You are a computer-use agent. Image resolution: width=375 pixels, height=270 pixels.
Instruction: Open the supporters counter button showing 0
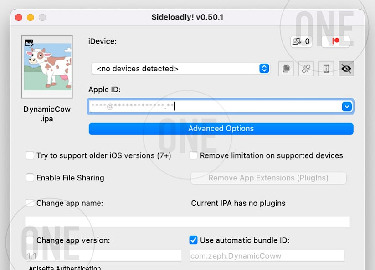pyautogui.click(x=301, y=42)
